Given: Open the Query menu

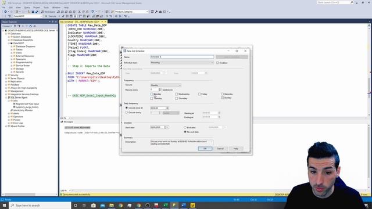Looking at the screenshot, I should click(x=27, y=8).
